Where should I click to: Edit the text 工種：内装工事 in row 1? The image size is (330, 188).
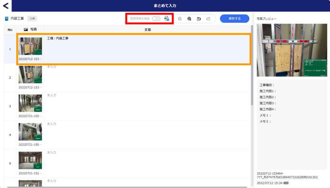click(x=58, y=38)
